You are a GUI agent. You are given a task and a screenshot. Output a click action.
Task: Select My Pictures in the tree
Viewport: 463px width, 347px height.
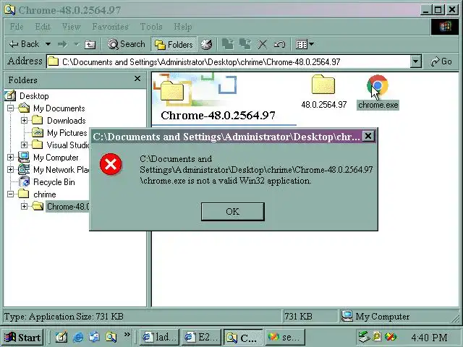click(67, 133)
